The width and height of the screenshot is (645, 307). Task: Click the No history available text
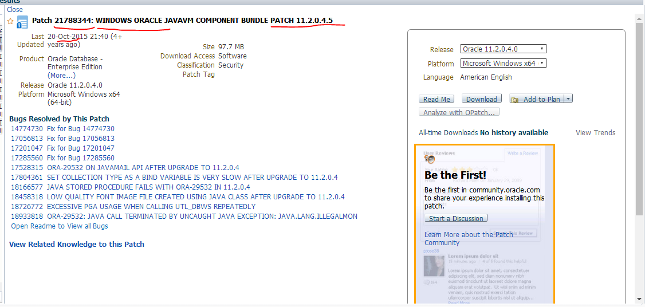click(514, 132)
